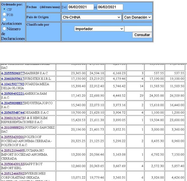
Task: Click value 19,100.00 in SUBDITEX row
Action: click(177, 79)
